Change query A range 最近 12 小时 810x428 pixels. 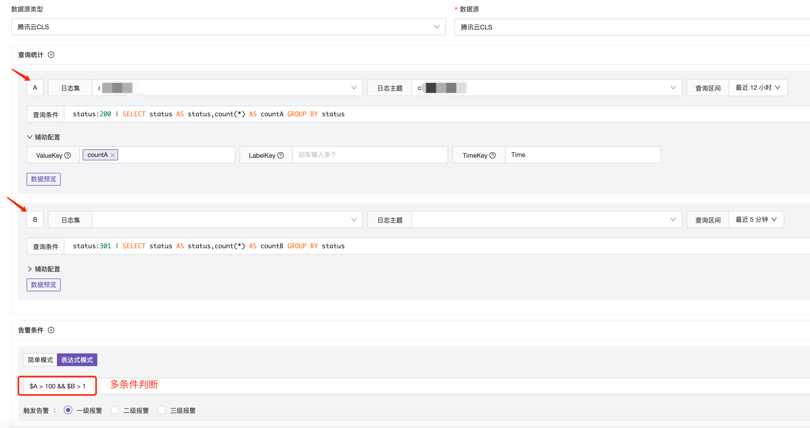click(758, 88)
